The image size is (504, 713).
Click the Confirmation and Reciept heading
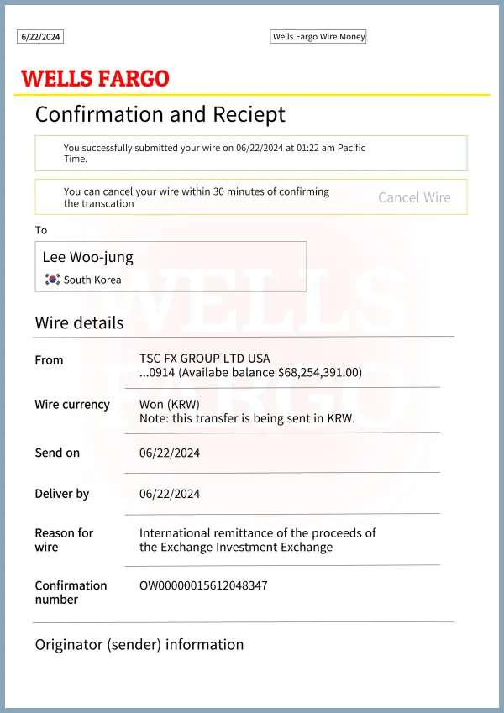[x=160, y=114]
